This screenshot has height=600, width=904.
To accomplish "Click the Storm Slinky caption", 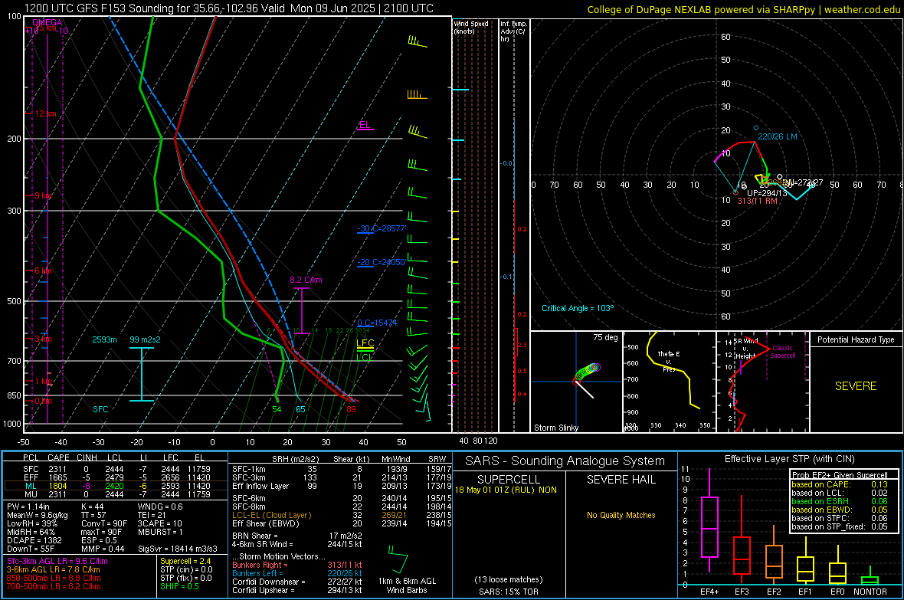I will pos(555,428).
